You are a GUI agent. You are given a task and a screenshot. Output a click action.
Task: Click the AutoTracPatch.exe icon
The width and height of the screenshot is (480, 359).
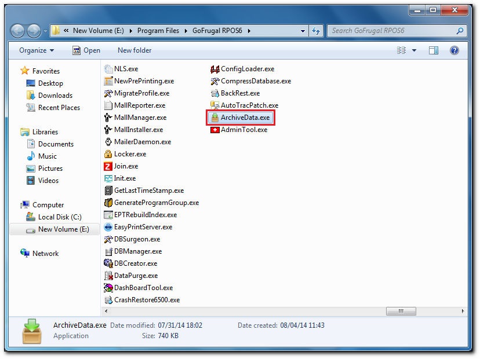[x=215, y=105]
